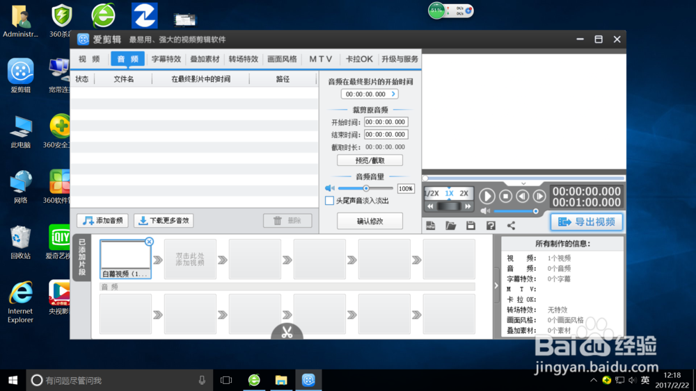This screenshot has height=391, width=696.
Task: Click the fast-forward double-arrow button
Action: [468, 206]
